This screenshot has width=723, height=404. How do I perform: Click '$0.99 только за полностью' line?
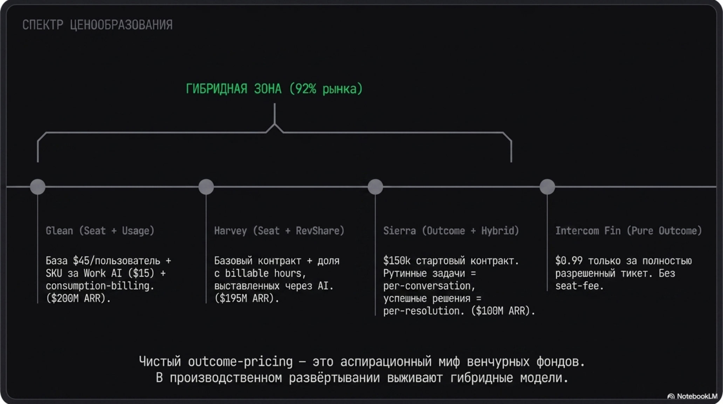coord(624,261)
